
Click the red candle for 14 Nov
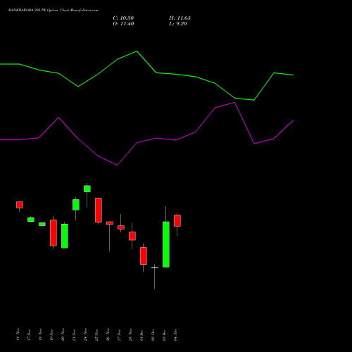point(20,205)
